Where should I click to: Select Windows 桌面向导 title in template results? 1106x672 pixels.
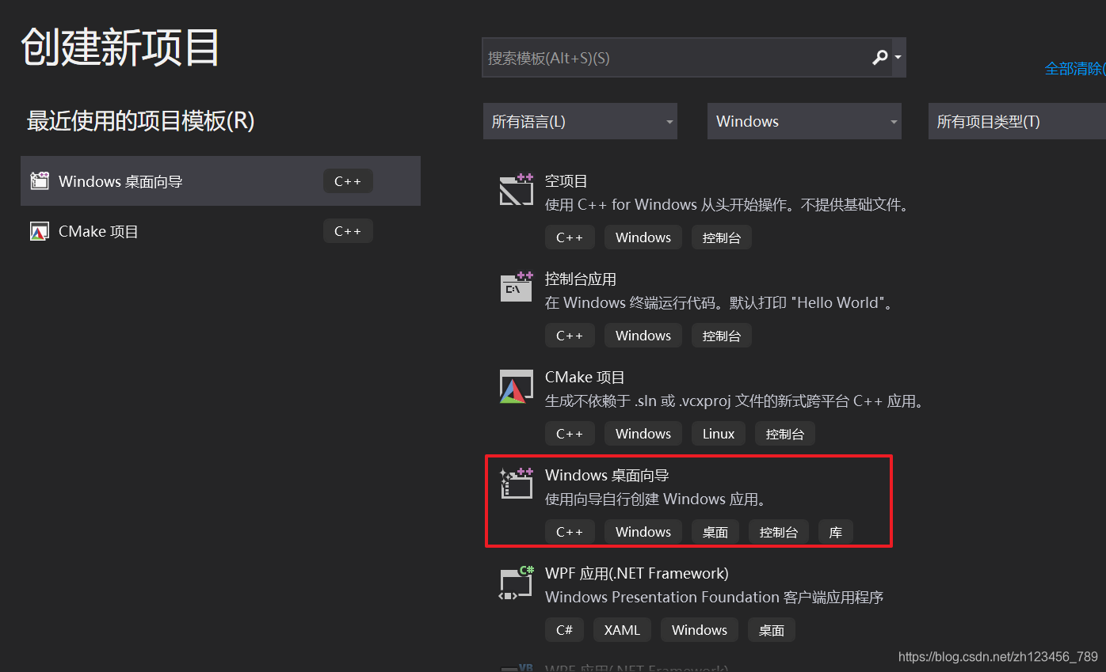pyautogui.click(x=607, y=476)
